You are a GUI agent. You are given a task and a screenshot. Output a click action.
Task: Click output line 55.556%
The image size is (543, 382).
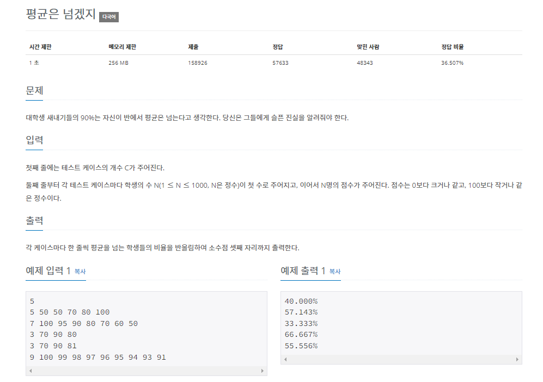pyautogui.click(x=301, y=346)
